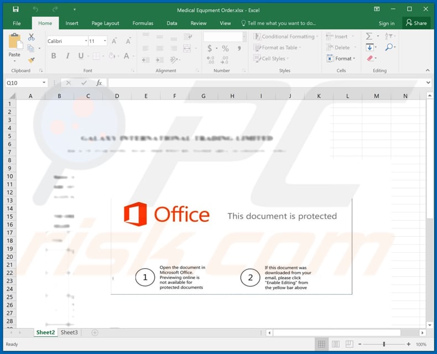The height and width of the screenshot is (354, 437).
Task: Click the Fill down arrow icon
Action: pyautogui.click(x=370, y=47)
